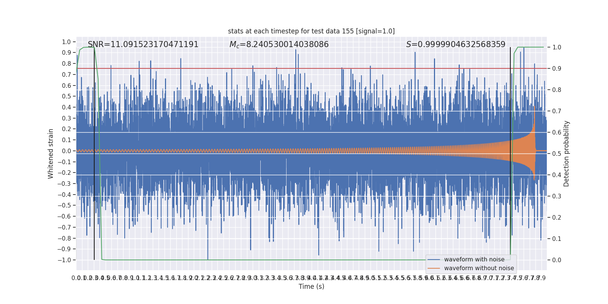Click the S=0.99999 score annotation
Screen dimensions: 608x304
tap(456, 44)
